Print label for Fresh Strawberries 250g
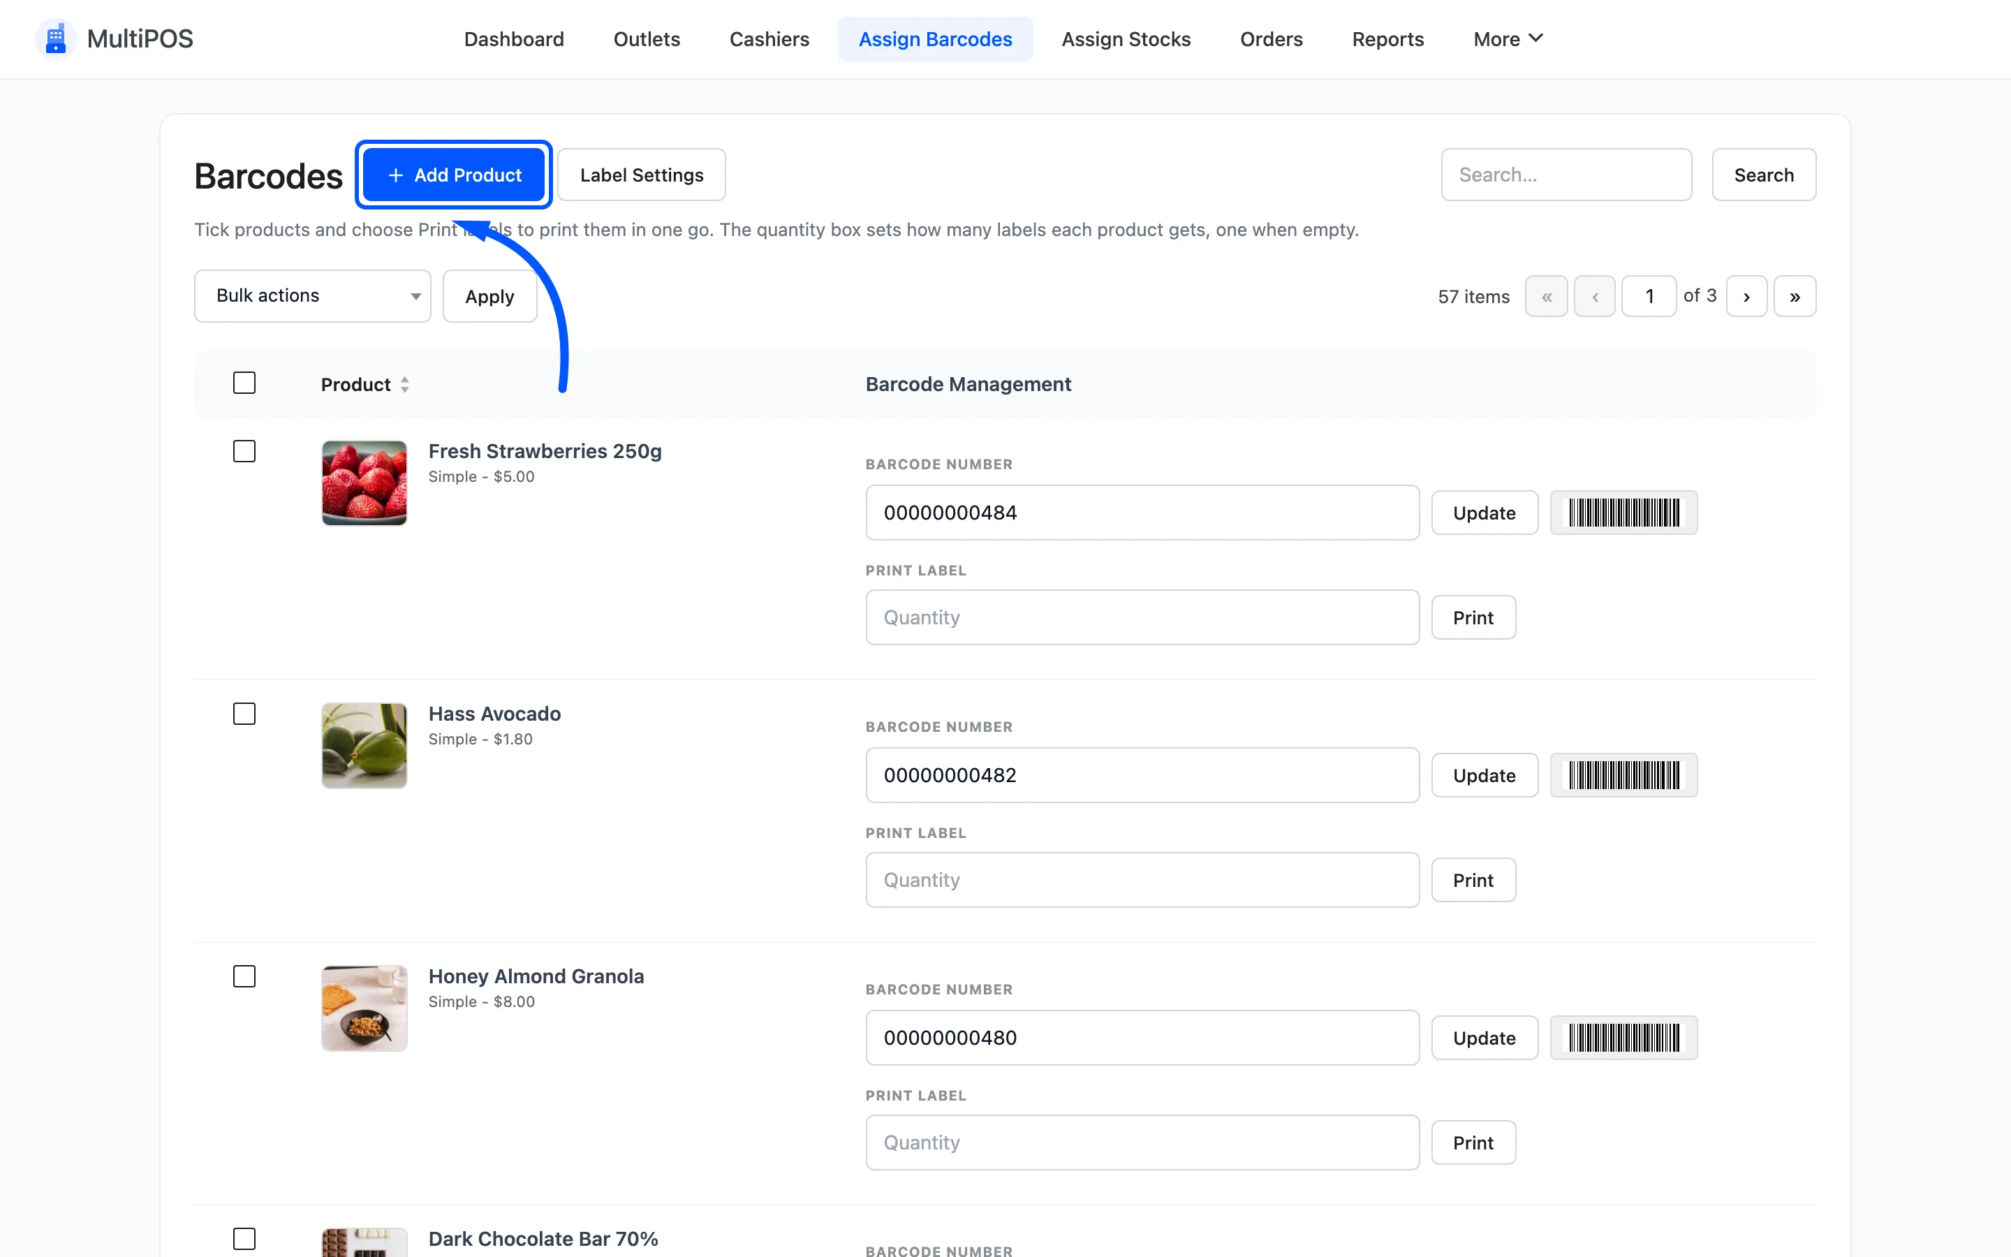Screen dimensions: 2011x1257 tap(1473, 618)
